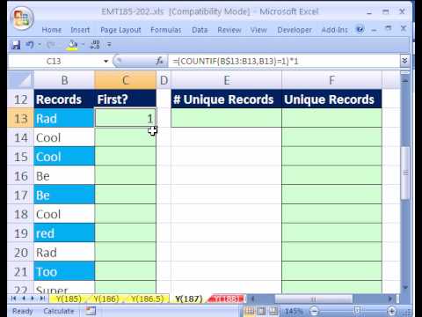
Task: Open the Developer ribbon tab
Action: click(295, 30)
